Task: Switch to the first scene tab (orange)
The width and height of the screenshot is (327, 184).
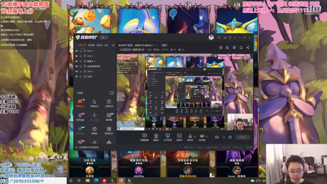Action: click(82, 45)
